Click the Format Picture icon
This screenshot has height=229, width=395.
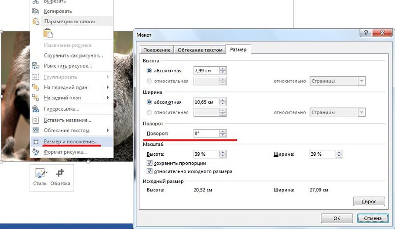[x=36, y=152]
